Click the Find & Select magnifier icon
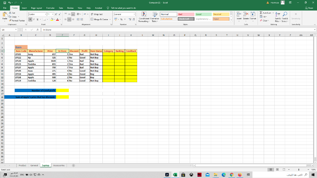317x178 pixels. pos(285,14)
